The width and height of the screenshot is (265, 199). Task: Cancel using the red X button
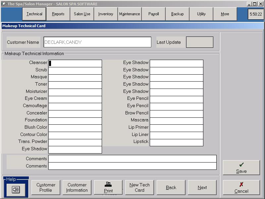pyautogui.click(x=241, y=187)
